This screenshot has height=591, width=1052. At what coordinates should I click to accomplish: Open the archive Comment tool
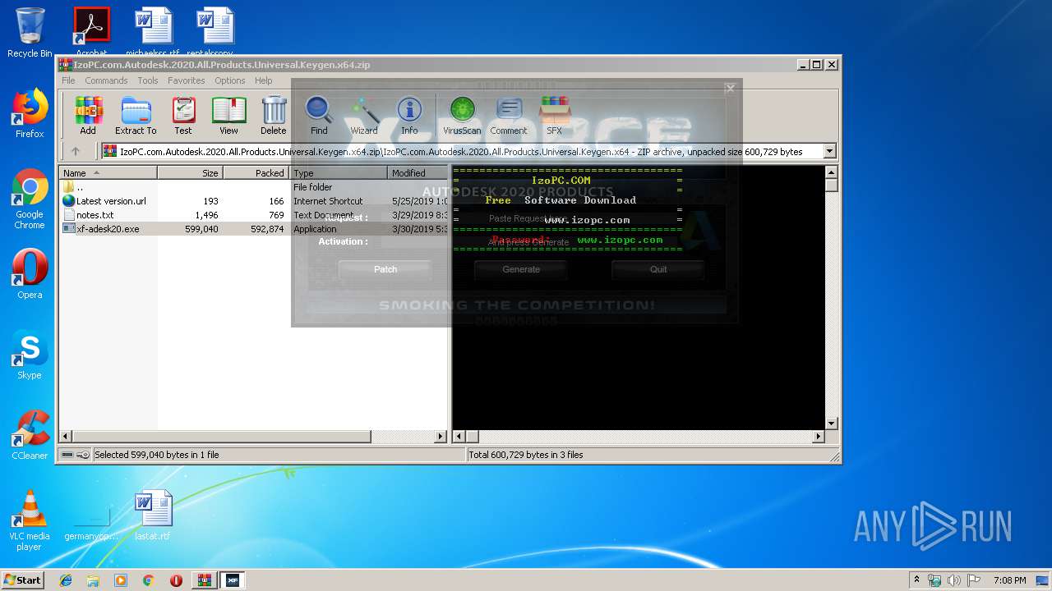[x=509, y=115]
